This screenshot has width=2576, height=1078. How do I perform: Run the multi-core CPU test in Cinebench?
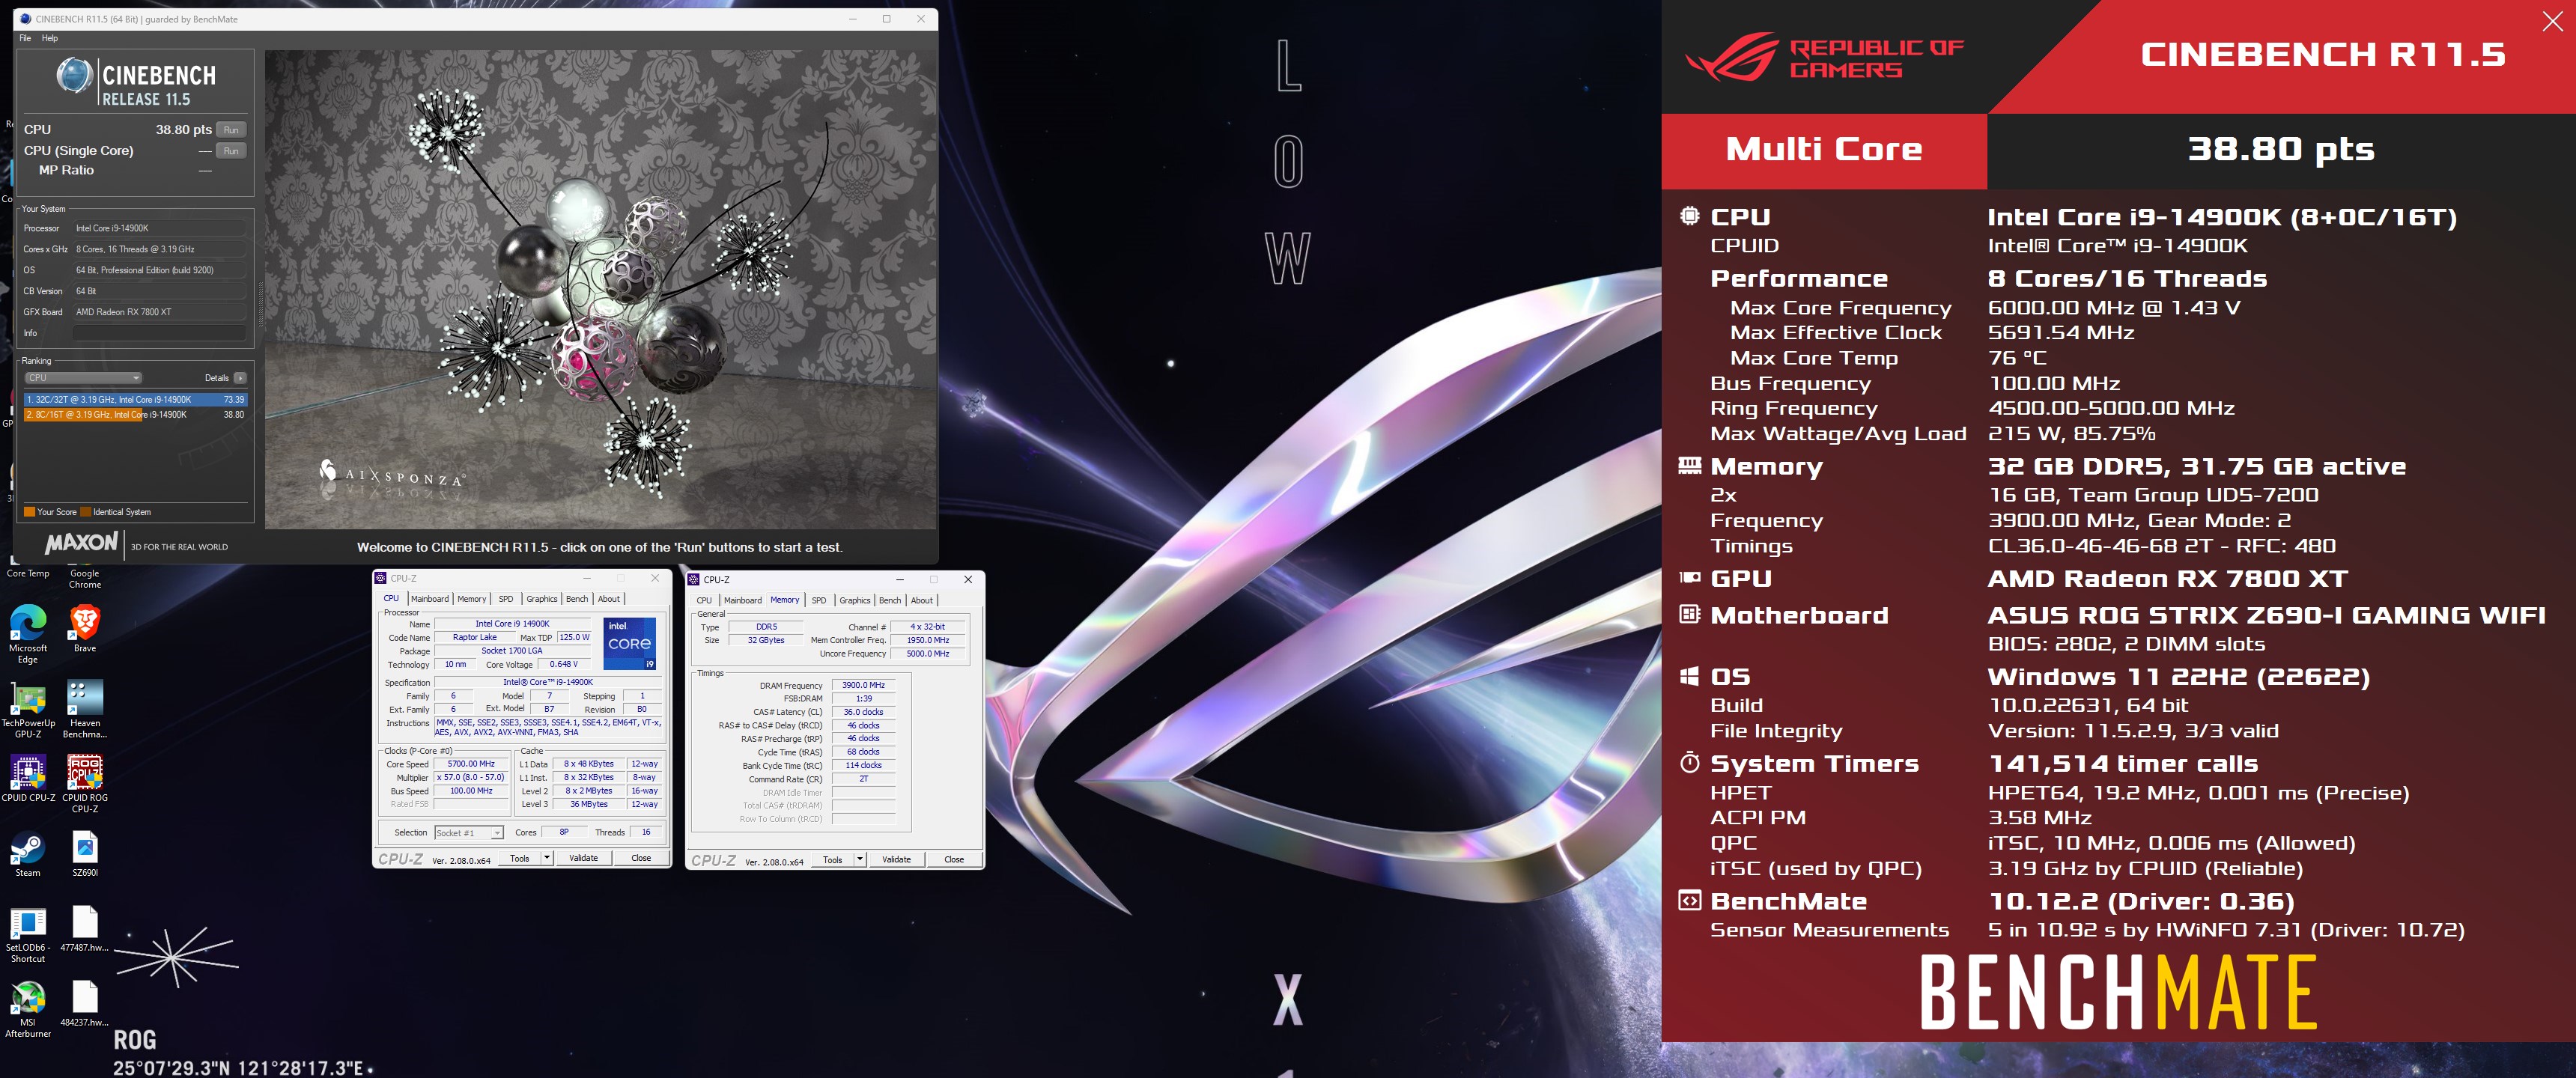[231, 130]
